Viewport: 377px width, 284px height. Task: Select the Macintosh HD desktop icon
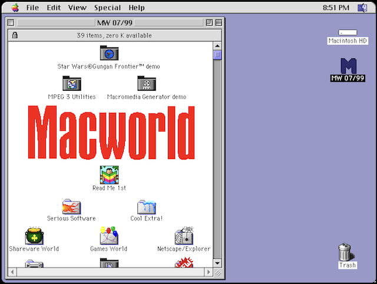tap(348, 32)
